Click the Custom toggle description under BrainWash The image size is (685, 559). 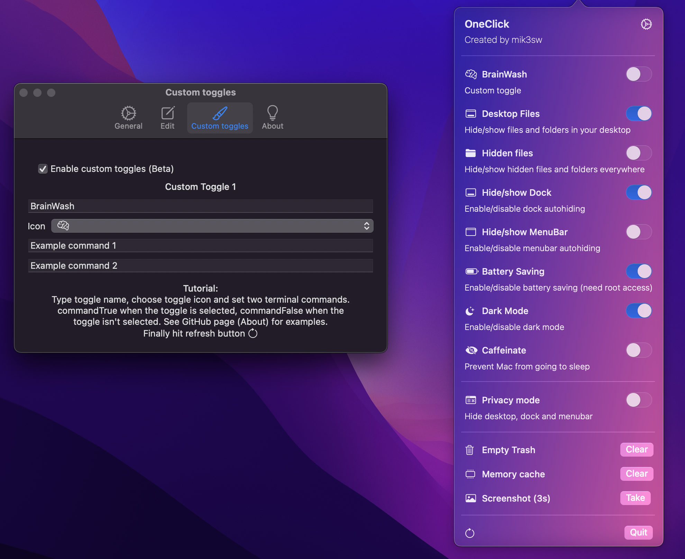[493, 90]
